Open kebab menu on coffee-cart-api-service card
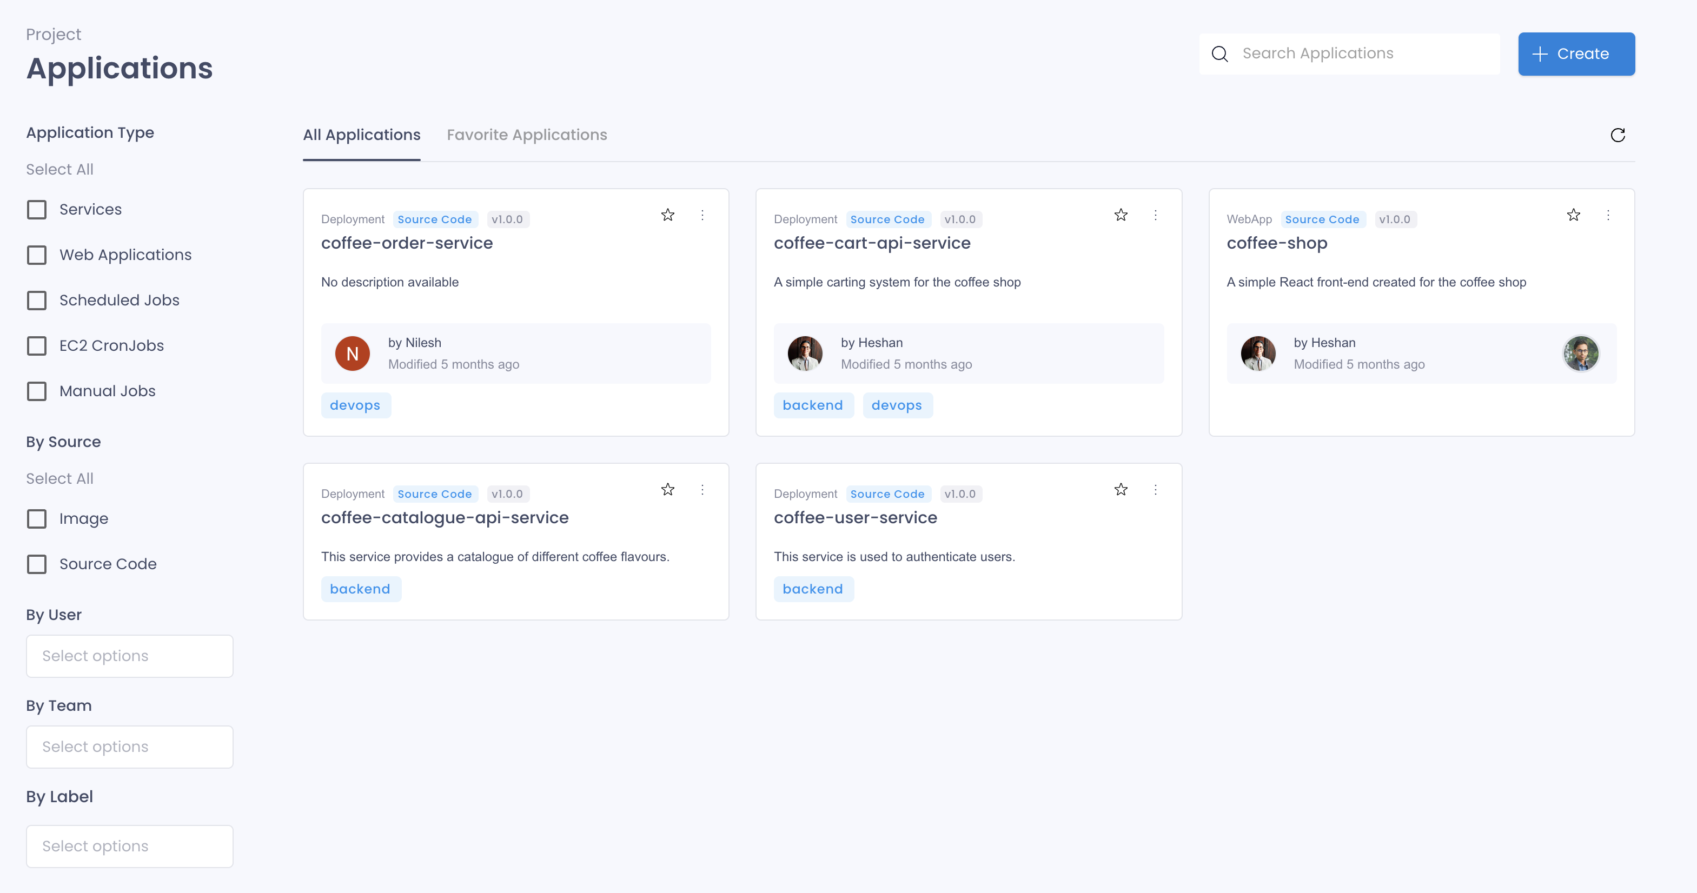The image size is (1697, 893). click(x=1155, y=215)
